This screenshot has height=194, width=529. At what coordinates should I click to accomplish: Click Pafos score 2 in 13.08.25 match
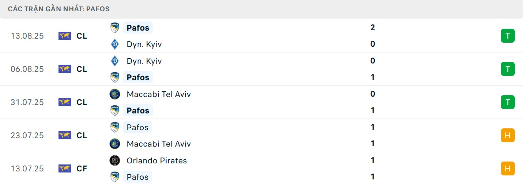tap(373, 28)
